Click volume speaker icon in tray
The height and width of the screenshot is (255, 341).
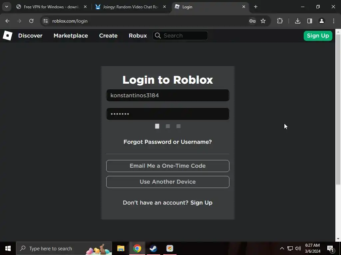[x=298, y=248]
